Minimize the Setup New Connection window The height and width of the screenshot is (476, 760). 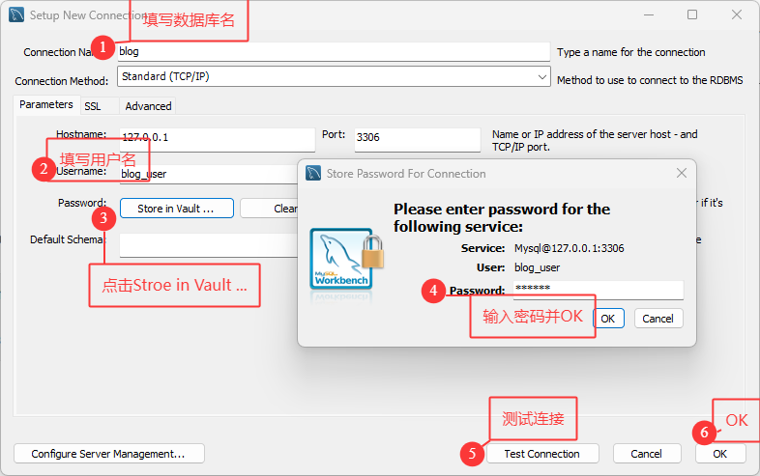click(x=648, y=15)
